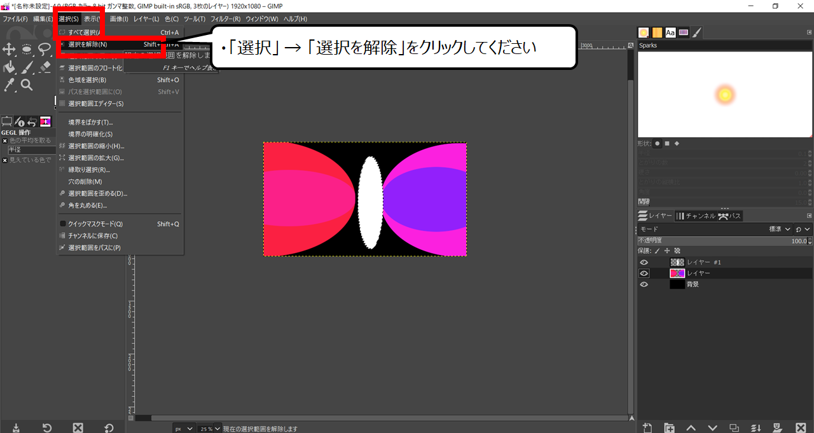Image resolution: width=814 pixels, height=433 pixels.
Task: Open the unit px dropdown
Action: click(x=183, y=429)
